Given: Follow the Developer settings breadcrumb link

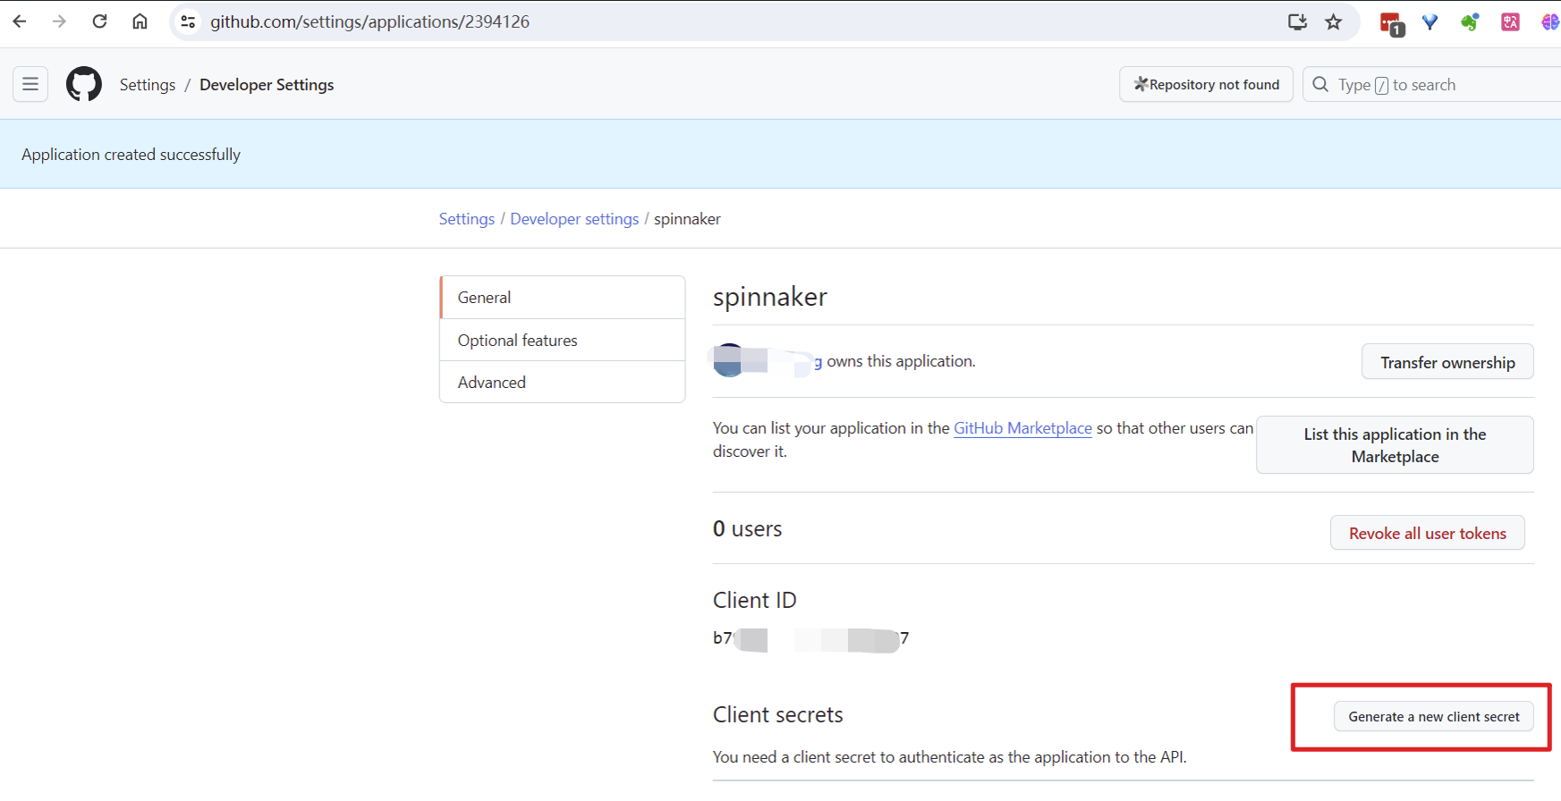Looking at the screenshot, I should click(x=574, y=219).
